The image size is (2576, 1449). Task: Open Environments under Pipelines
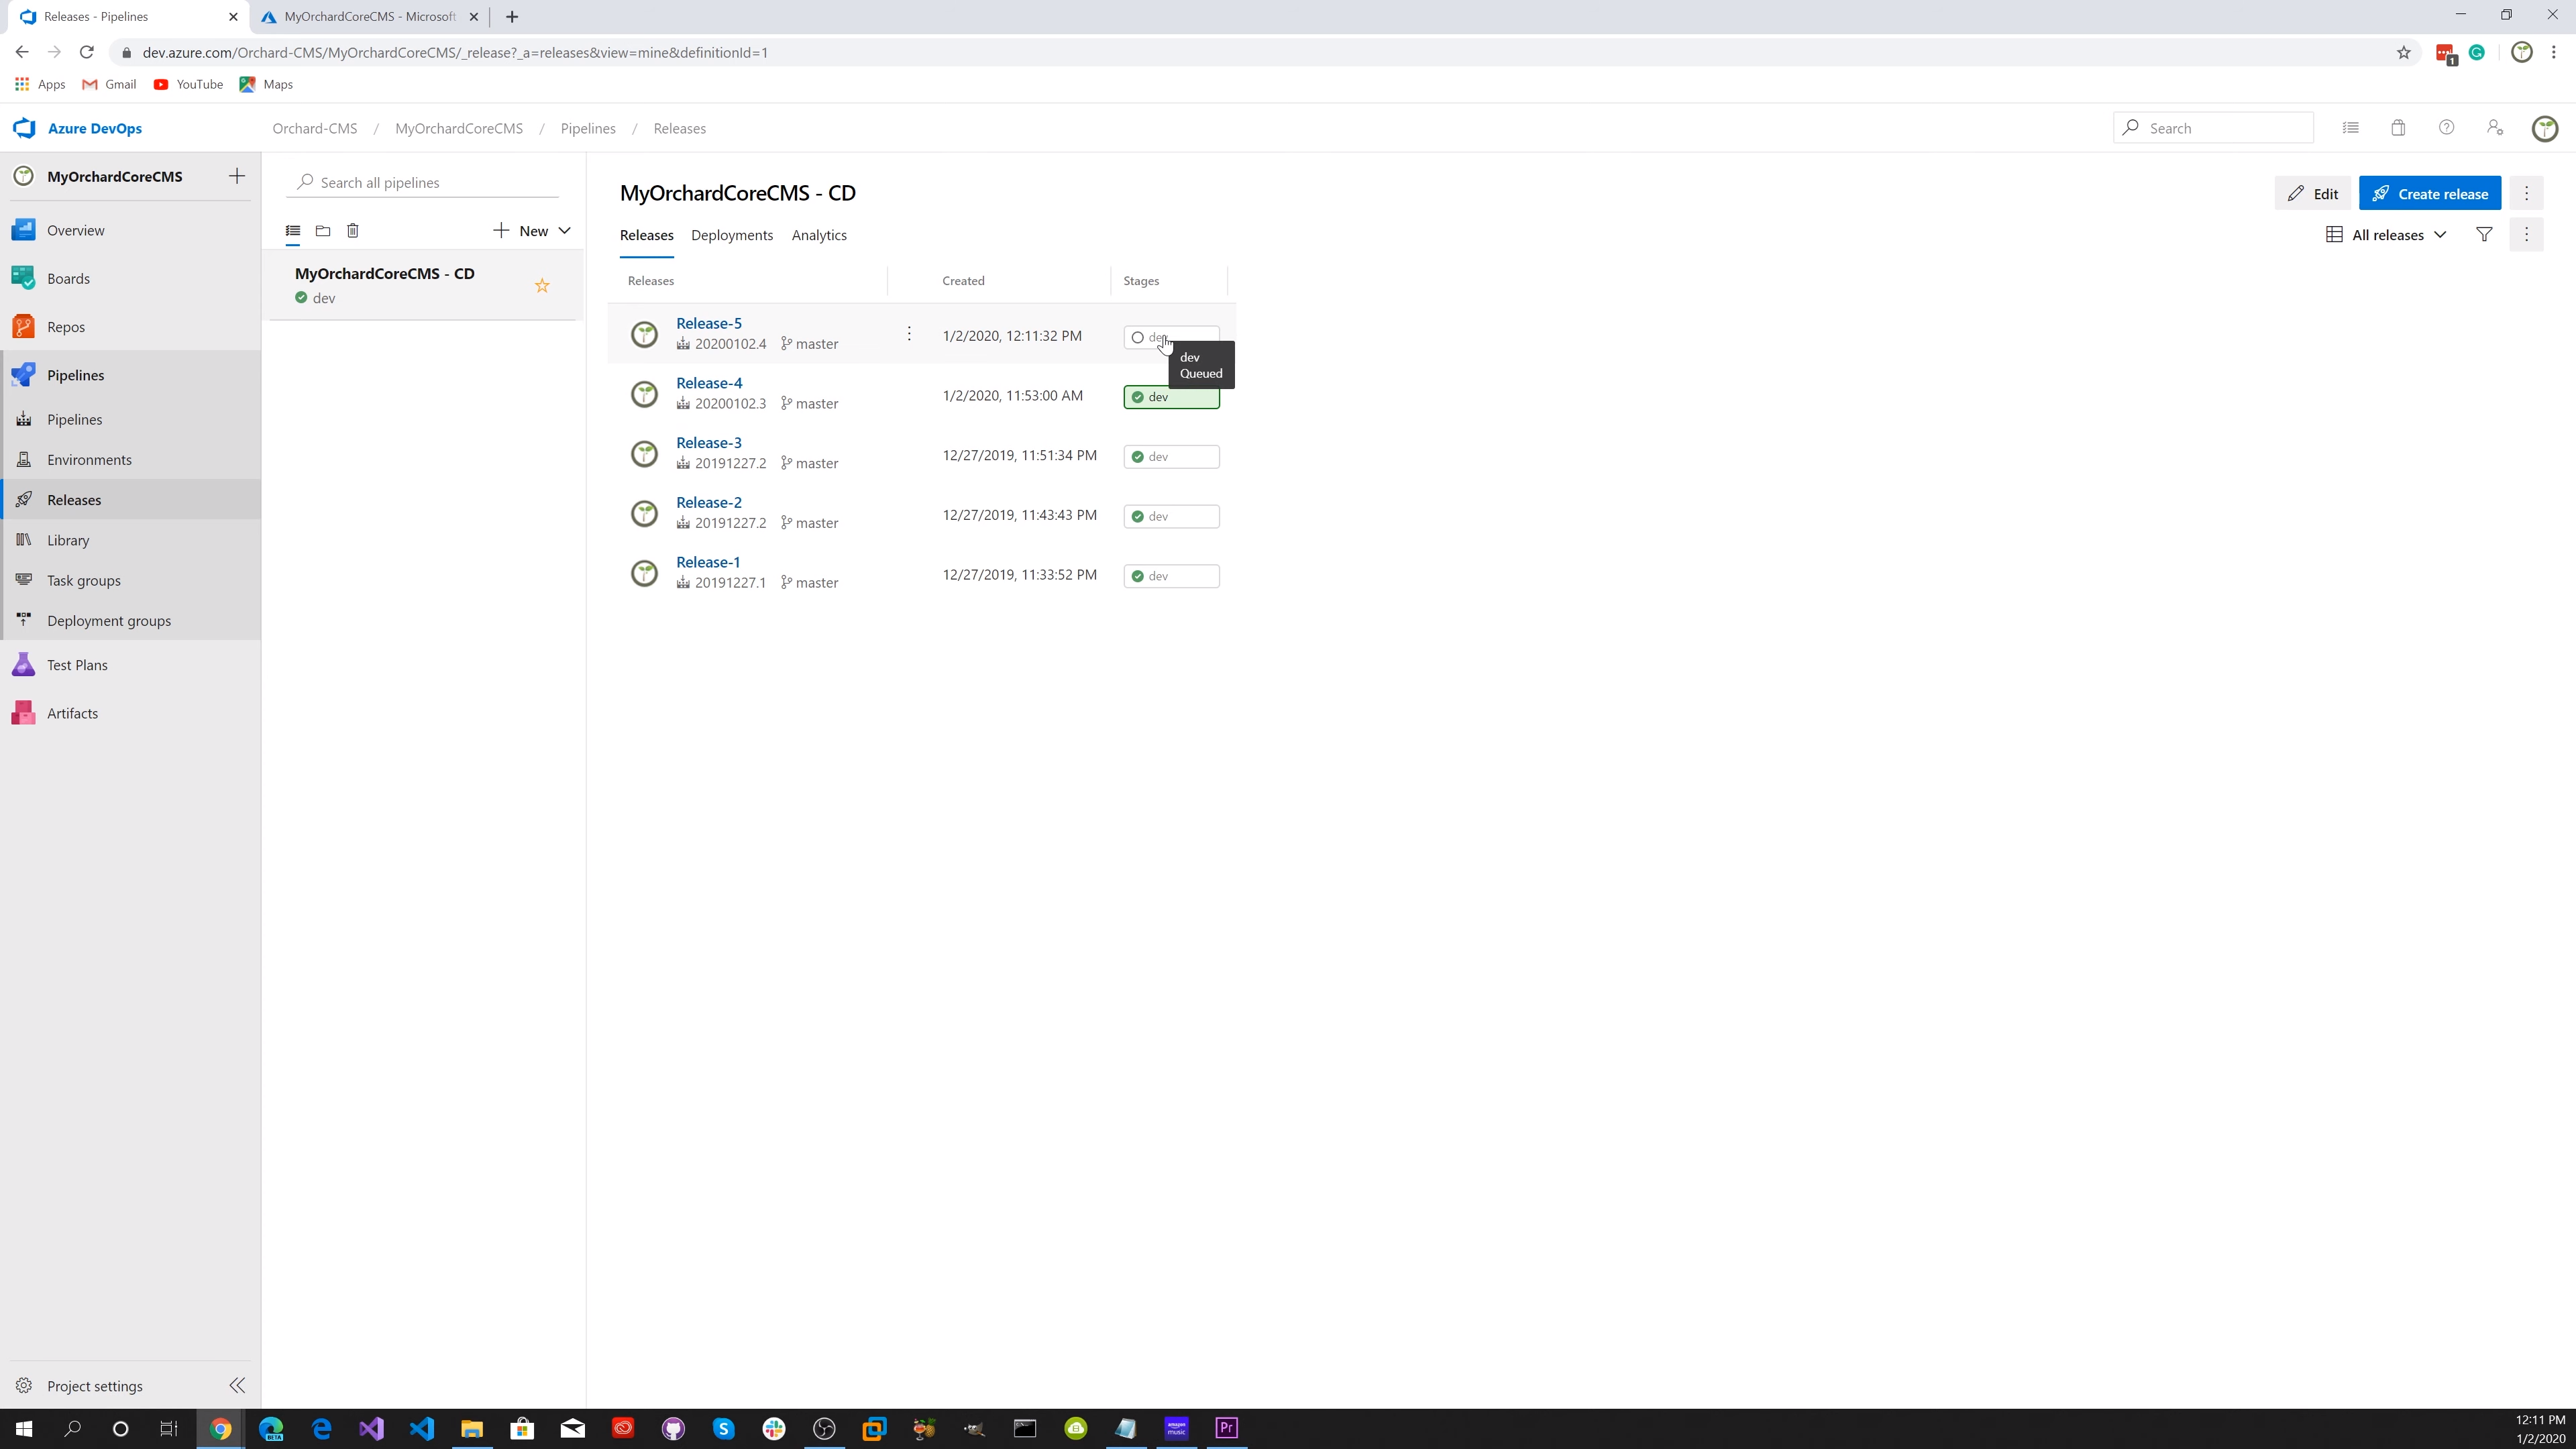[89, 460]
